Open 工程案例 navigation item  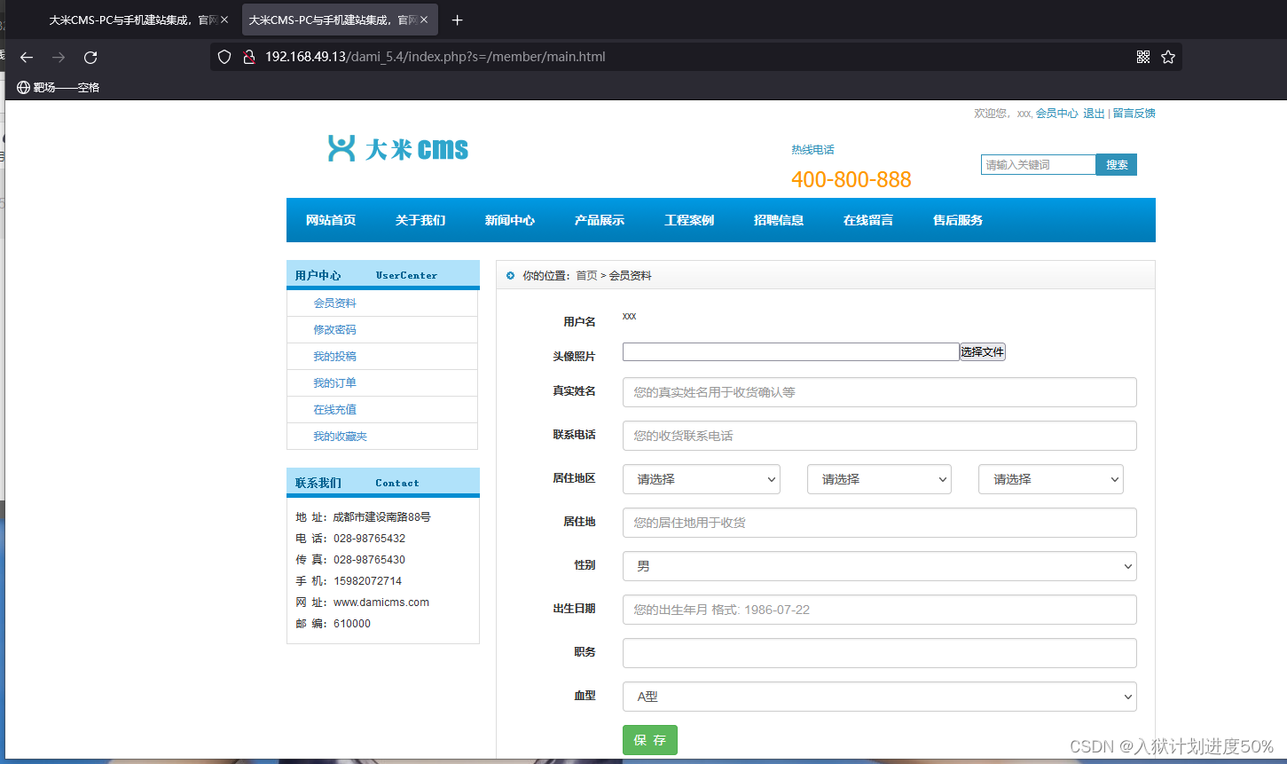click(689, 220)
